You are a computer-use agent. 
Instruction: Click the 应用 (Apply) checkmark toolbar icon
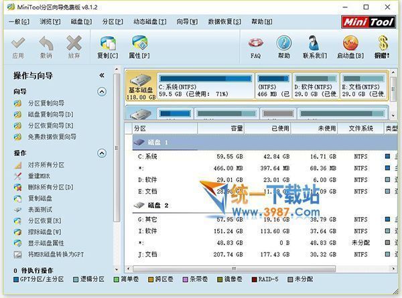(x=18, y=44)
